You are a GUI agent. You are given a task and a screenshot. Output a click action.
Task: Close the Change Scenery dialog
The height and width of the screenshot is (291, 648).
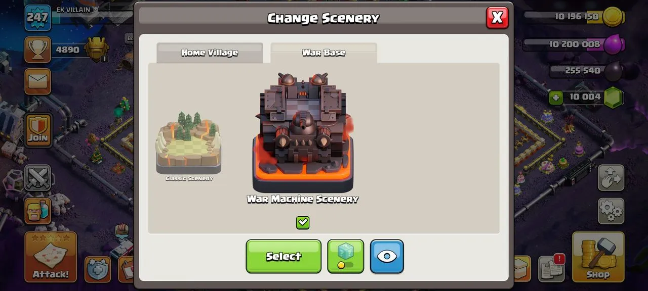pyautogui.click(x=497, y=18)
